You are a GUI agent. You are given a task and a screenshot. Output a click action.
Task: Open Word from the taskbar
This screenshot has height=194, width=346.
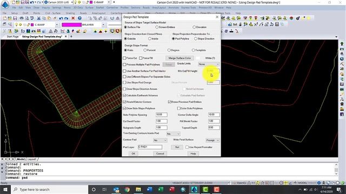[150, 189]
